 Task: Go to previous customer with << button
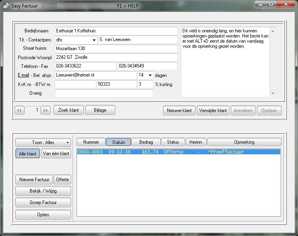tap(19, 111)
